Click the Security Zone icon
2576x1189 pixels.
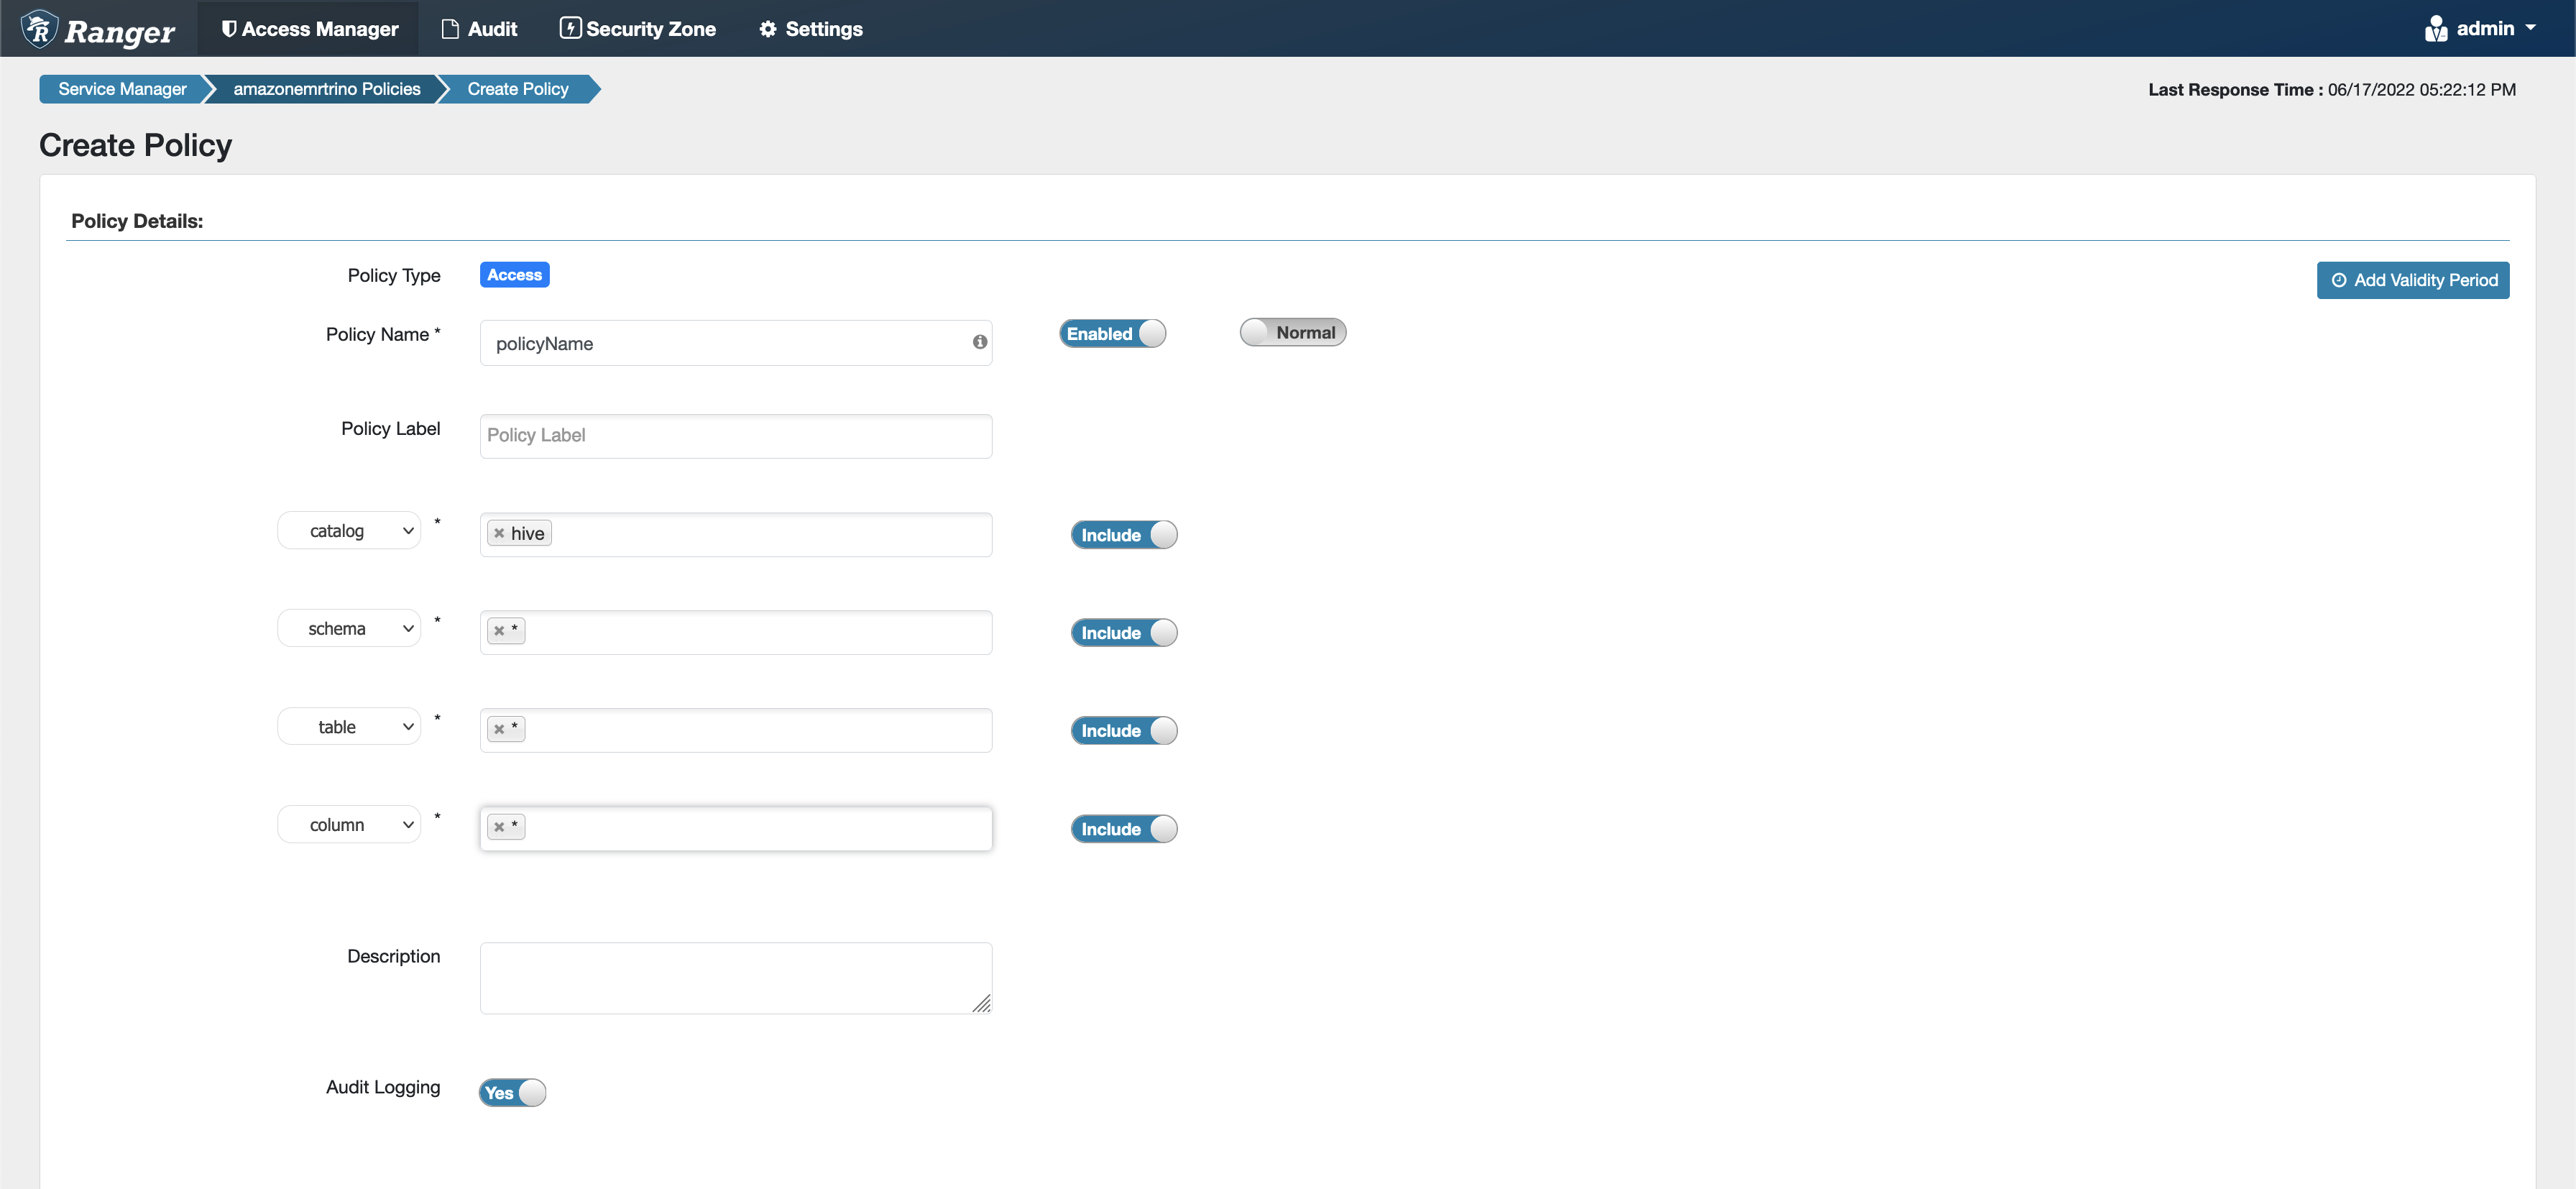(x=570, y=28)
